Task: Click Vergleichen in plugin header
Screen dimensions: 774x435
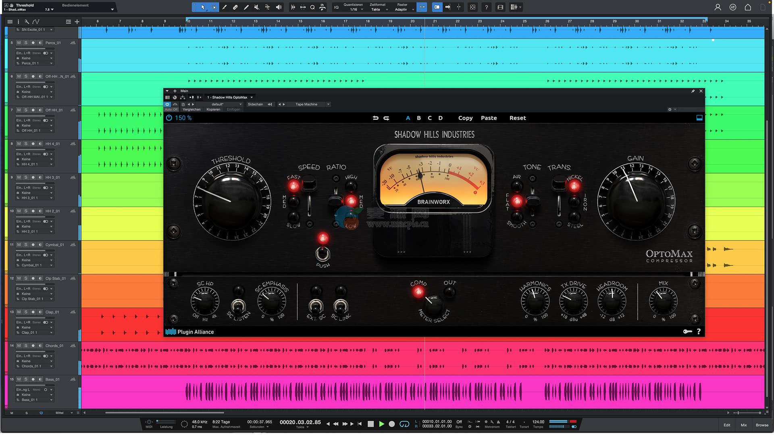Action: tap(191, 110)
